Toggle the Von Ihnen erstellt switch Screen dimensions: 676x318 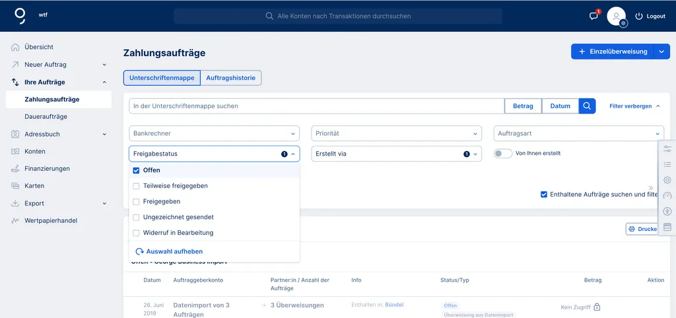(x=502, y=154)
